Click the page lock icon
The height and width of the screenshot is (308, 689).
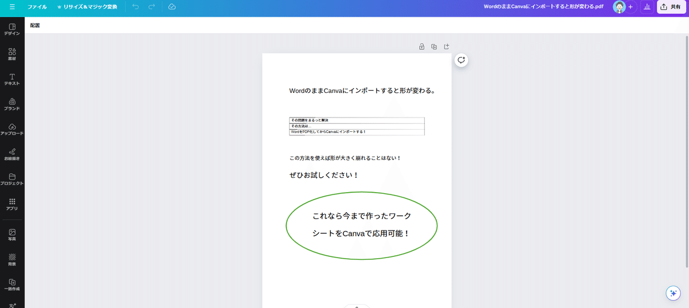(x=421, y=46)
